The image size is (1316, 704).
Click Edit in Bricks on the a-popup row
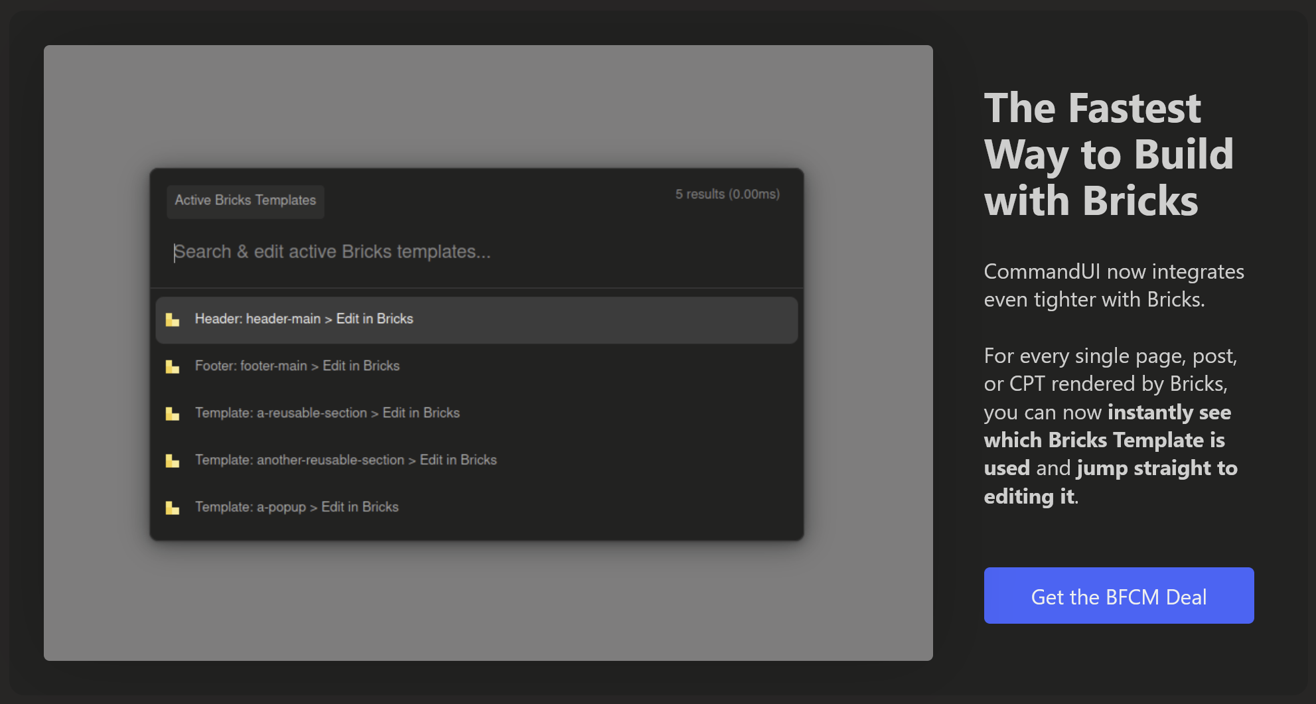(360, 507)
